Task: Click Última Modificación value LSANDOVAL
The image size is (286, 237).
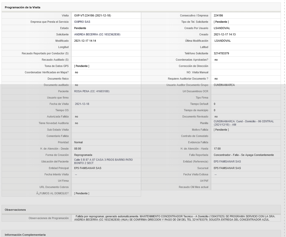Action: (222, 41)
